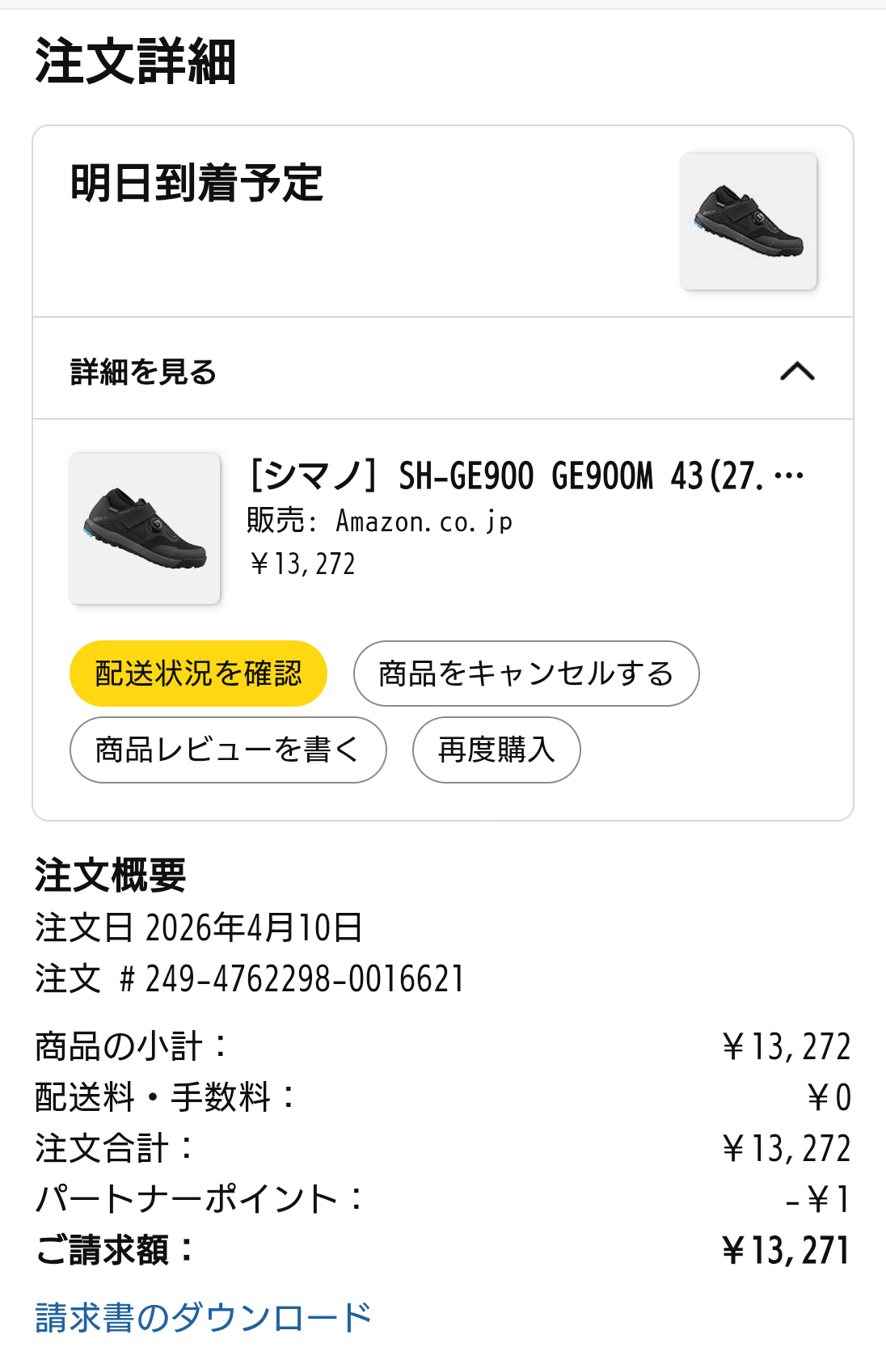886x1360 pixels.
Task: Click the ¥13,272 price under the seller name
Action: [303, 564]
